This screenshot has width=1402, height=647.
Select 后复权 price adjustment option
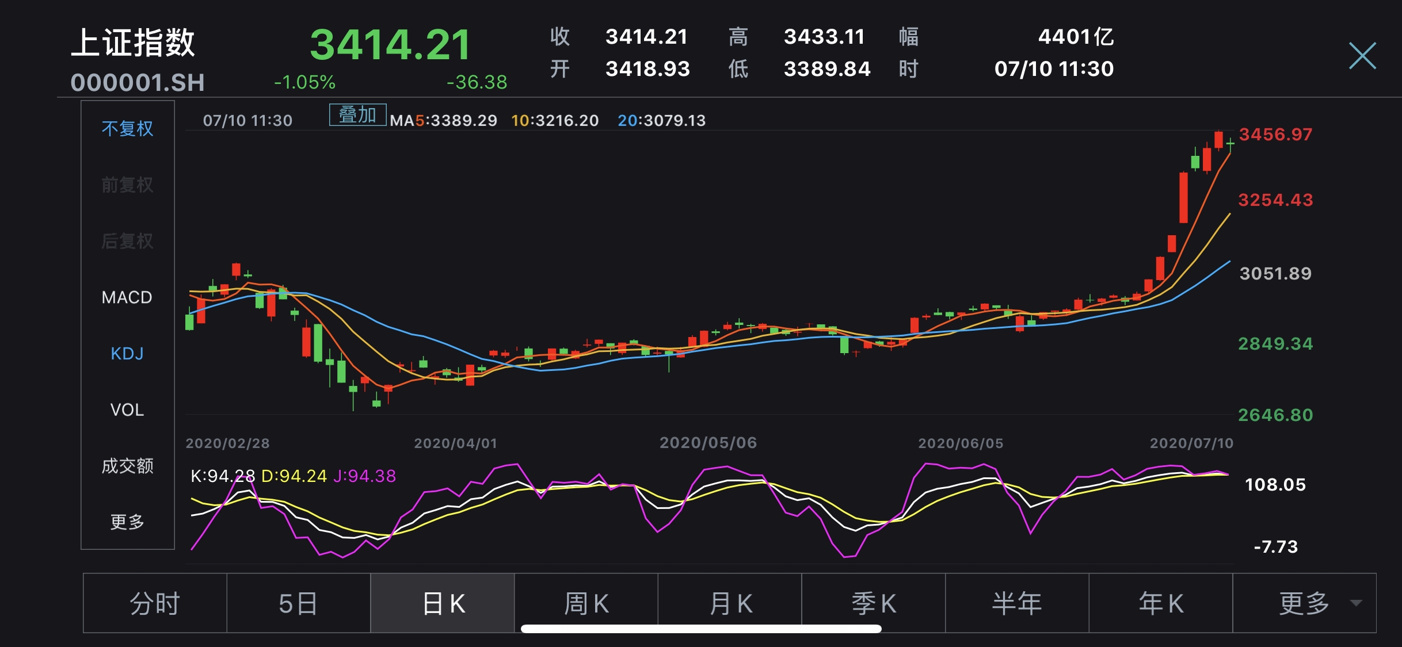[127, 241]
